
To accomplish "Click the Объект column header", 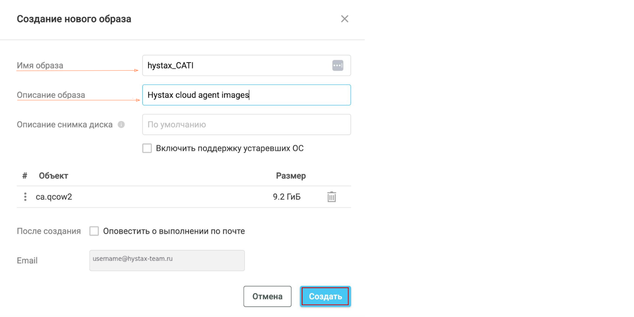I will click(53, 175).
